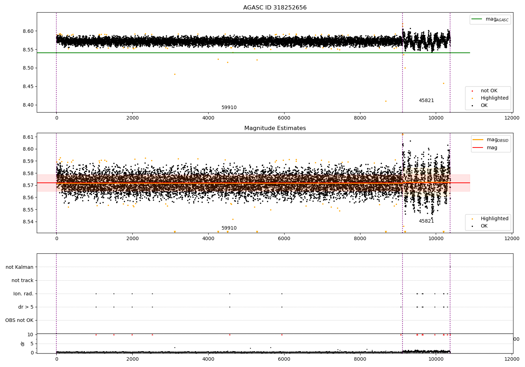Click '59910' label in the Magnitude Estimates plot
525x367 pixels.
(x=229, y=228)
